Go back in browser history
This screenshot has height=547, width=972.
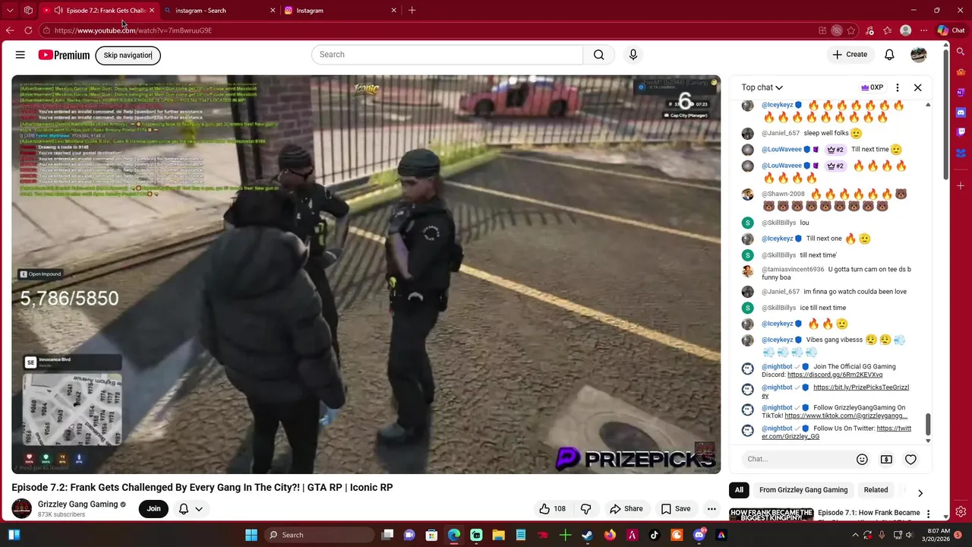click(10, 30)
